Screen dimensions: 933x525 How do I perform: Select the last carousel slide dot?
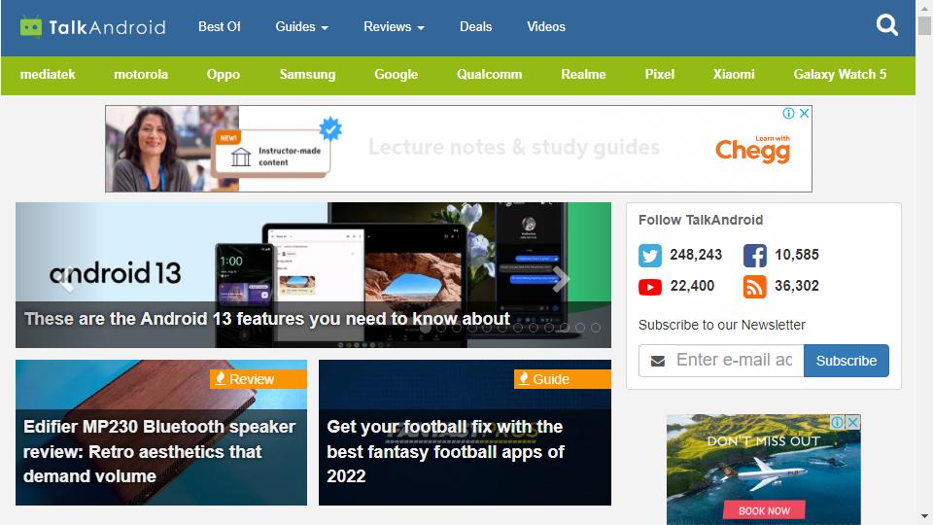point(596,328)
